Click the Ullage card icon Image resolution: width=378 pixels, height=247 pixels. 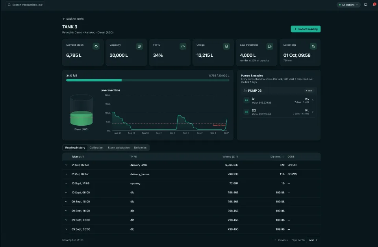pos(226,46)
